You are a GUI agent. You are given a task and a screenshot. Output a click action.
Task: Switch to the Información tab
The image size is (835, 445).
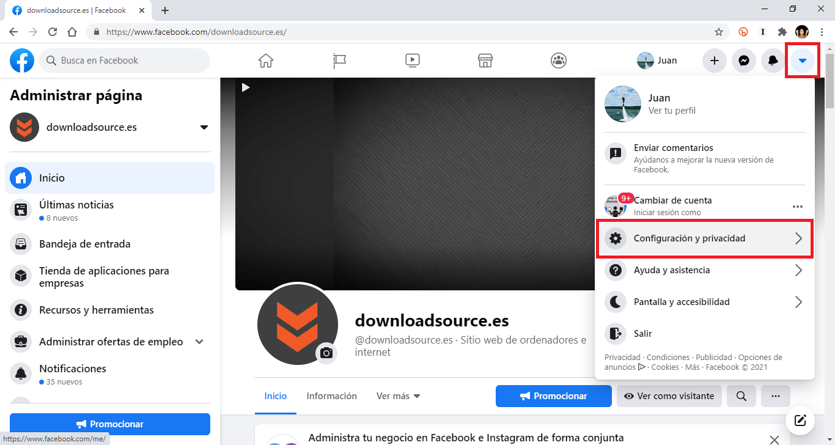pos(332,396)
